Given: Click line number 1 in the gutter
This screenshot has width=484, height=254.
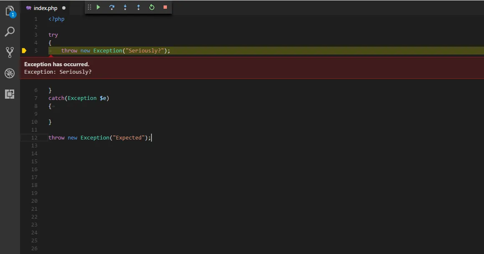Looking at the screenshot, I should [36, 19].
